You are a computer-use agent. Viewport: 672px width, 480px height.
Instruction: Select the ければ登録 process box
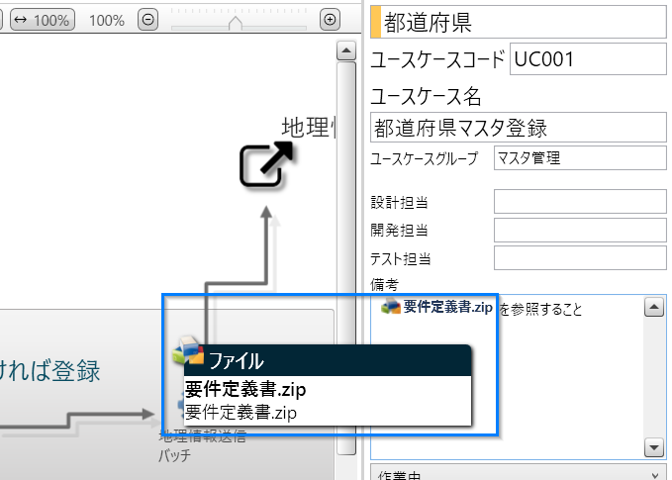point(59,372)
